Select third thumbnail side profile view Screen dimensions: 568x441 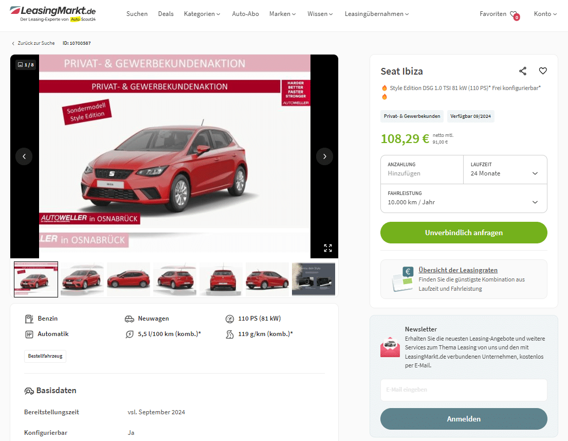[x=129, y=279]
